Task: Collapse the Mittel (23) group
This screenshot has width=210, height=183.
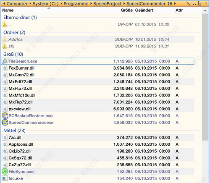Action: click(x=14, y=131)
